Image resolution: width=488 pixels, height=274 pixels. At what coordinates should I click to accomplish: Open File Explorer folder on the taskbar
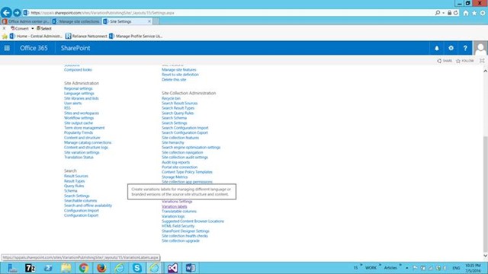(x=66, y=268)
